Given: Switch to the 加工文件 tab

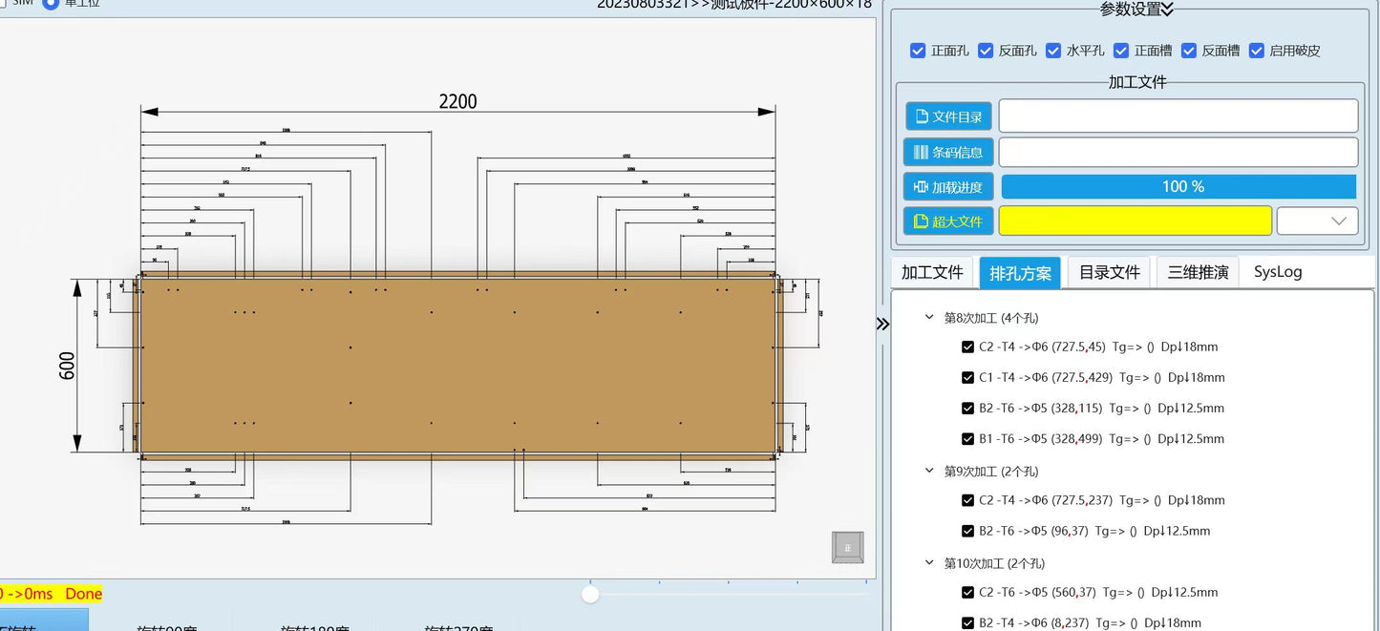Looking at the screenshot, I should 932,272.
